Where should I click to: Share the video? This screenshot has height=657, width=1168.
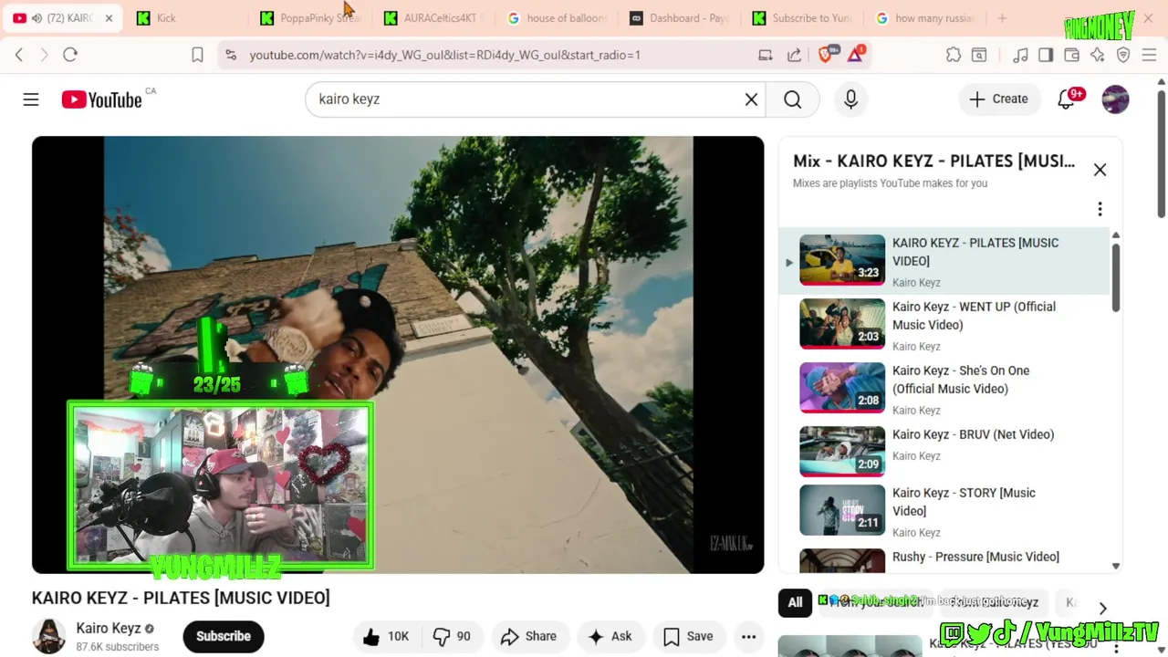[528, 637]
